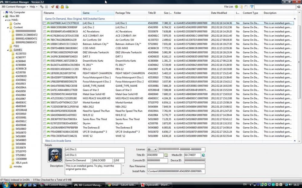Collapse the Content folder node
This screenshot has height=188, width=302.
coord(8,27)
